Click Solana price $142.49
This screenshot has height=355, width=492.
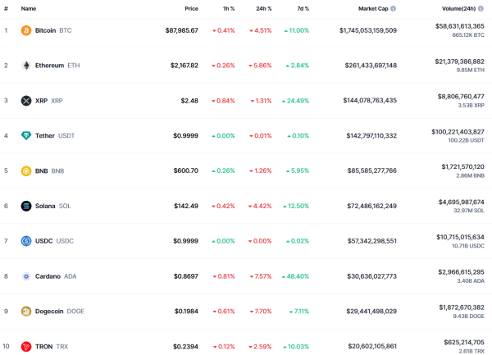pos(186,206)
